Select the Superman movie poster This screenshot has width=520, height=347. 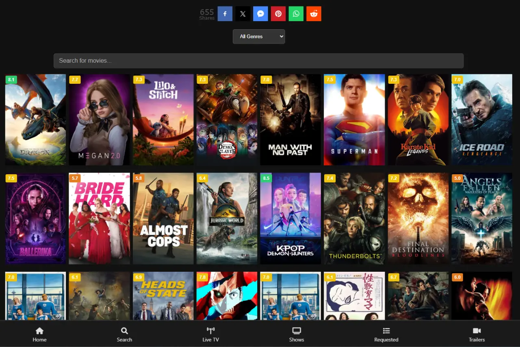354,120
